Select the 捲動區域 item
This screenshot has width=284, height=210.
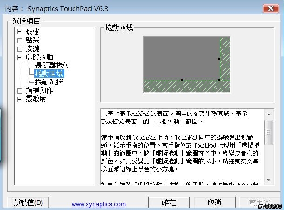tap(49, 74)
